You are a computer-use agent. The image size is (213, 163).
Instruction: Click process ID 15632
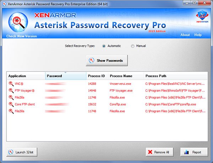tap(92, 104)
